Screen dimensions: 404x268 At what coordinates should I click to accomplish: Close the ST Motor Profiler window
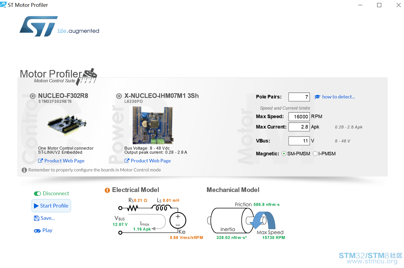pos(399,5)
